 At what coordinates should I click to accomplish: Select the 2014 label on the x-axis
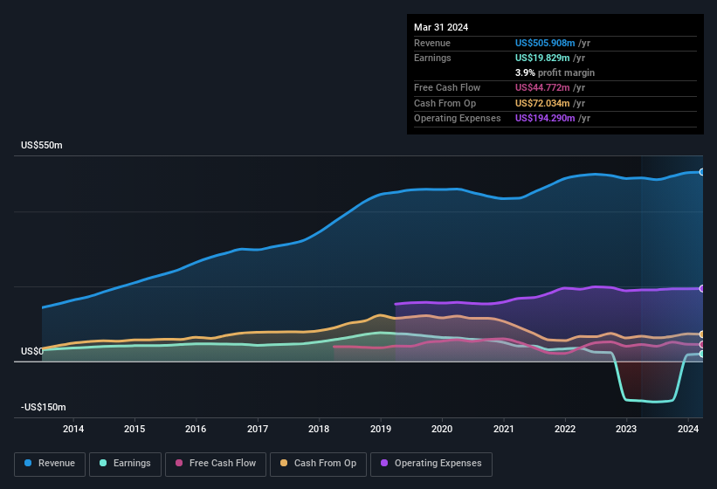[73, 429]
